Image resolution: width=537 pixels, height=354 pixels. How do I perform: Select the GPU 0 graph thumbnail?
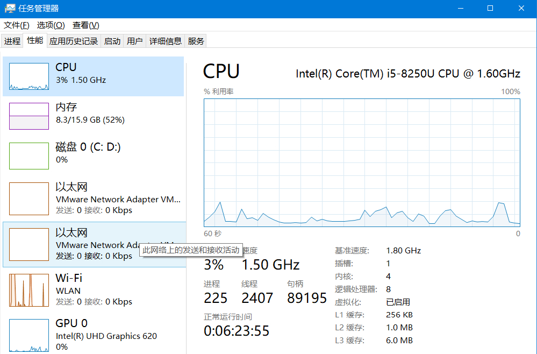click(x=29, y=335)
